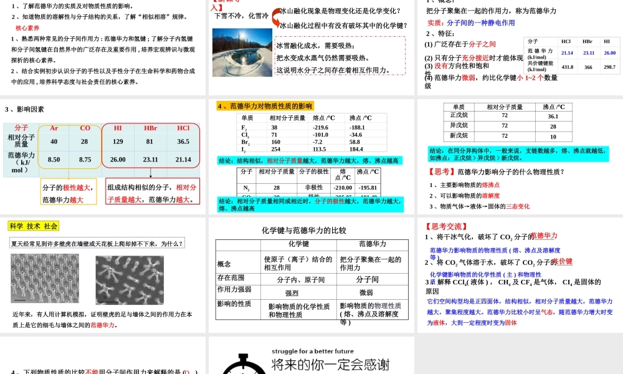
Task: Click the 'CO' column header cell
Action: pos(85,128)
